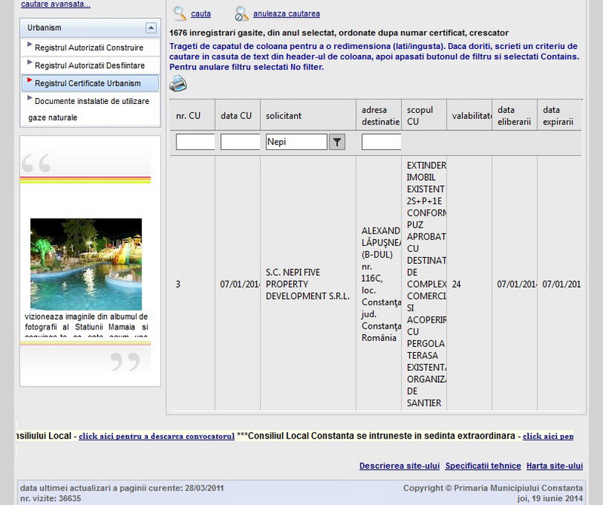Click the nr. CU filter text box
603x505 pixels.
pyautogui.click(x=195, y=142)
